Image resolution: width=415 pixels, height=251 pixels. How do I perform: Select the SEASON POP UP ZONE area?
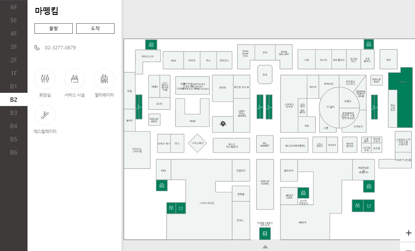point(361,94)
